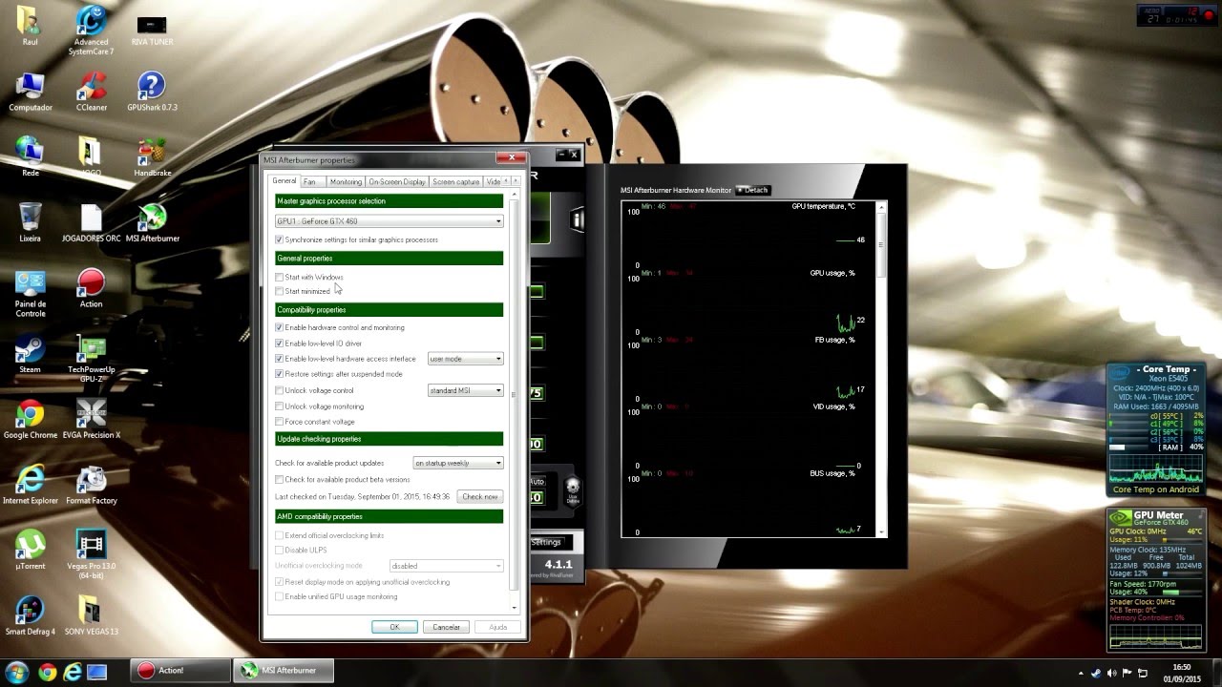Click Action! taskbar button
Screen dimensions: 1222x687
click(181, 671)
